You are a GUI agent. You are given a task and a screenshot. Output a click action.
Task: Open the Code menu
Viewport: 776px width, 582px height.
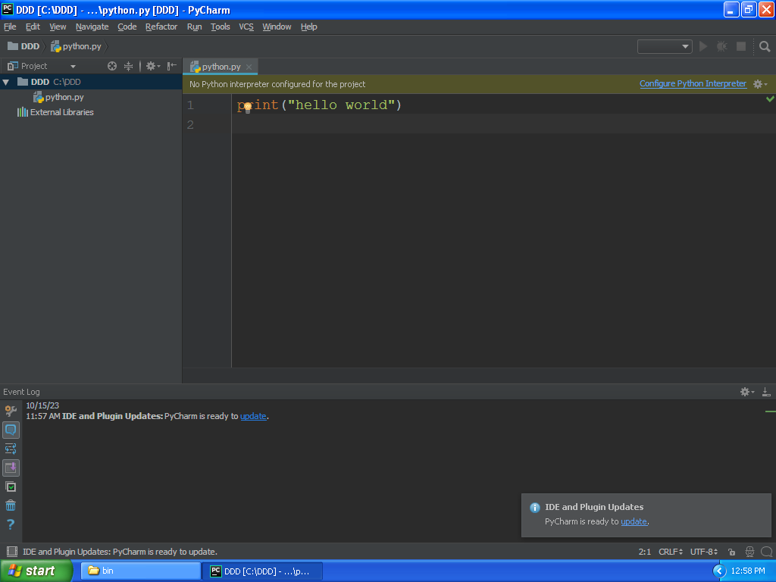(x=127, y=27)
